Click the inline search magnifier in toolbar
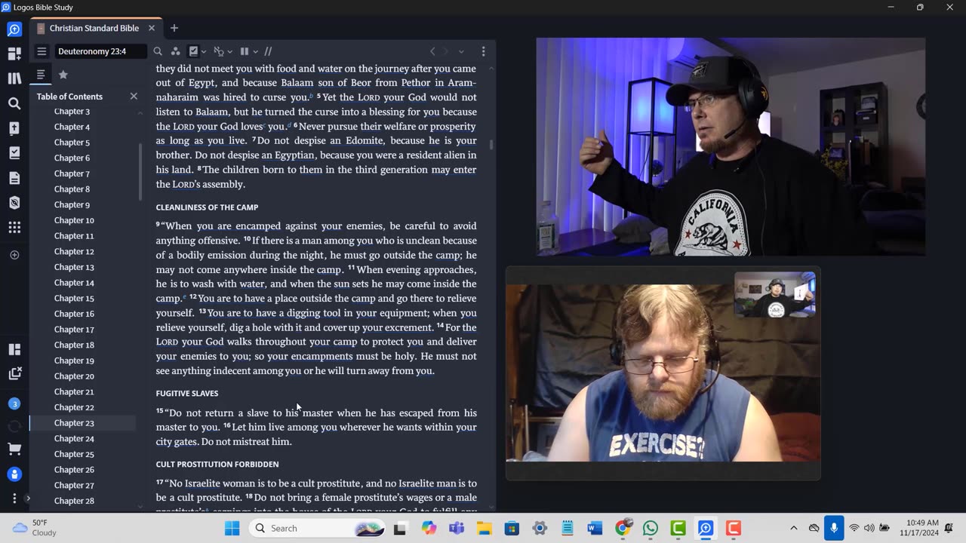 point(158,51)
